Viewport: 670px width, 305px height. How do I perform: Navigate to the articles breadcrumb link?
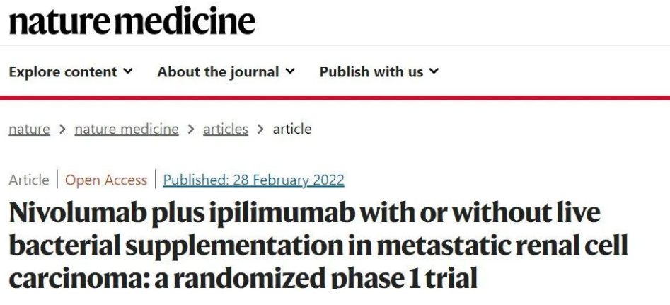pos(226,129)
